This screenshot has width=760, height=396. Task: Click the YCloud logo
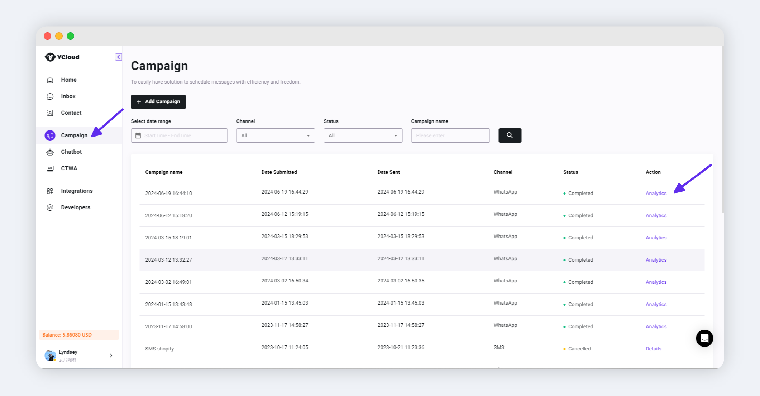click(x=62, y=57)
